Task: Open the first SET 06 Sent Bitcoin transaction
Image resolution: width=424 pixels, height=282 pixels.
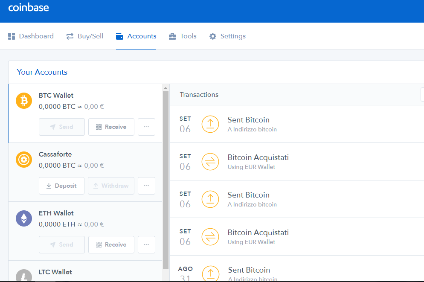Action: click(296, 124)
